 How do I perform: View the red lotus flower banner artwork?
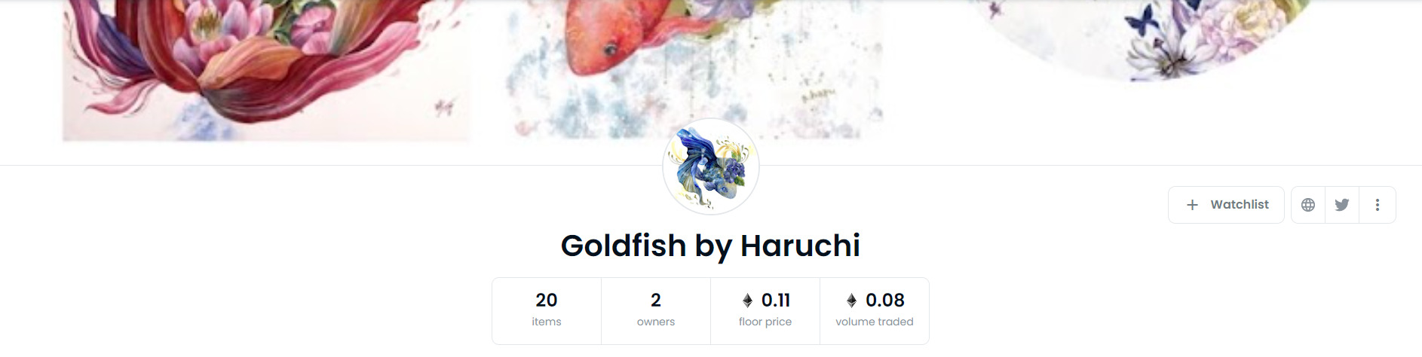(266, 70)
